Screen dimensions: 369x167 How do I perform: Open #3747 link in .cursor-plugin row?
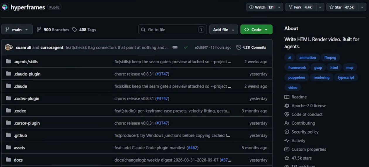click(x=162, y=123)
